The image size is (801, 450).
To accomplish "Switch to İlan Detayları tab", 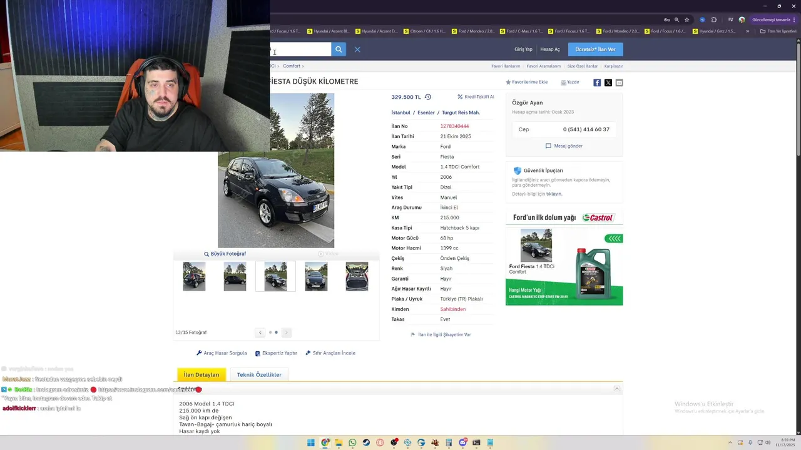I will pyautogui.click(x=202, y=375).
